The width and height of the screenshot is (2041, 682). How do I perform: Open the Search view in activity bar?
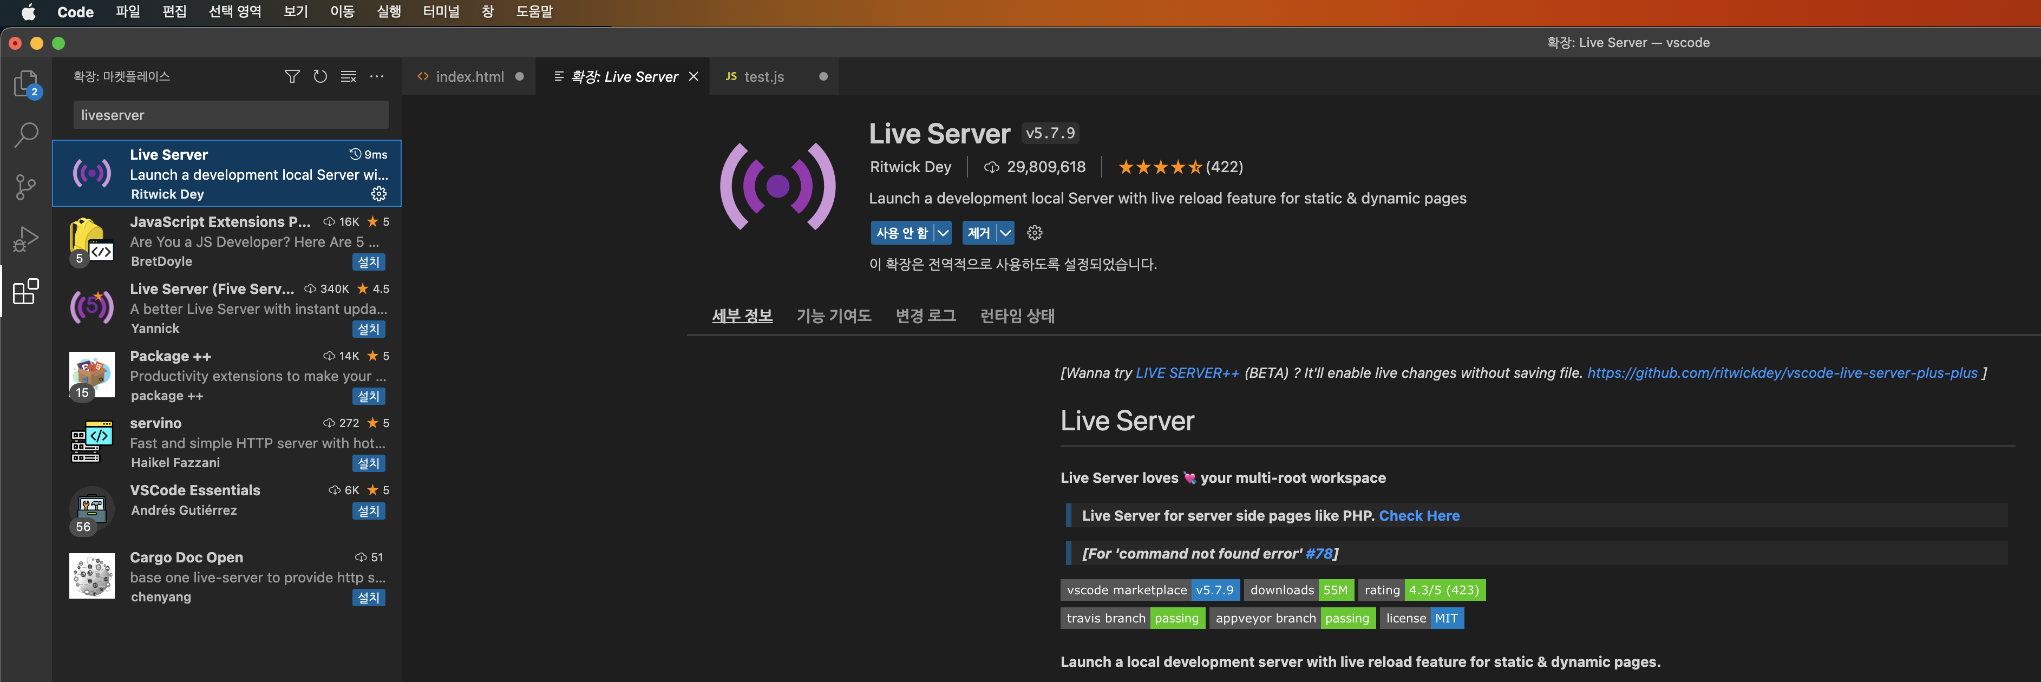[26, 135]
